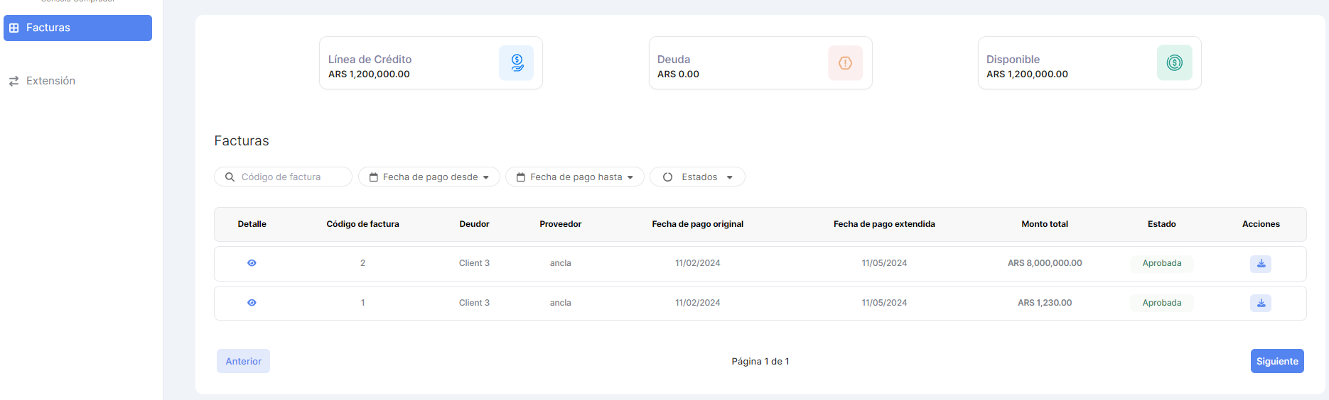Click the Línea de Crédito money icon
This screenshot has width=1329, height=400.
(516, 63)
